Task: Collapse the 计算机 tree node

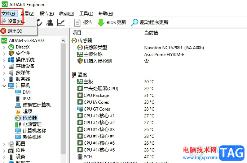Action: click(x=4, y=86)
